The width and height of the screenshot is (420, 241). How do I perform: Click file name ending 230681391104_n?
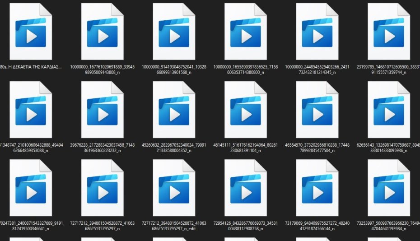point(246,148)
